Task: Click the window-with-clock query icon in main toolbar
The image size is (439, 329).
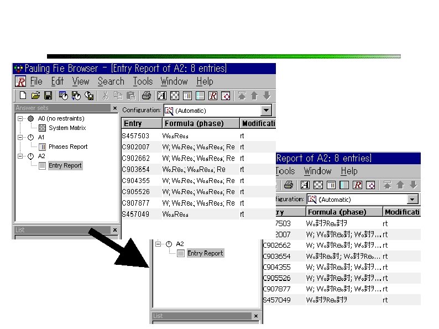Action: click(63, 96)
